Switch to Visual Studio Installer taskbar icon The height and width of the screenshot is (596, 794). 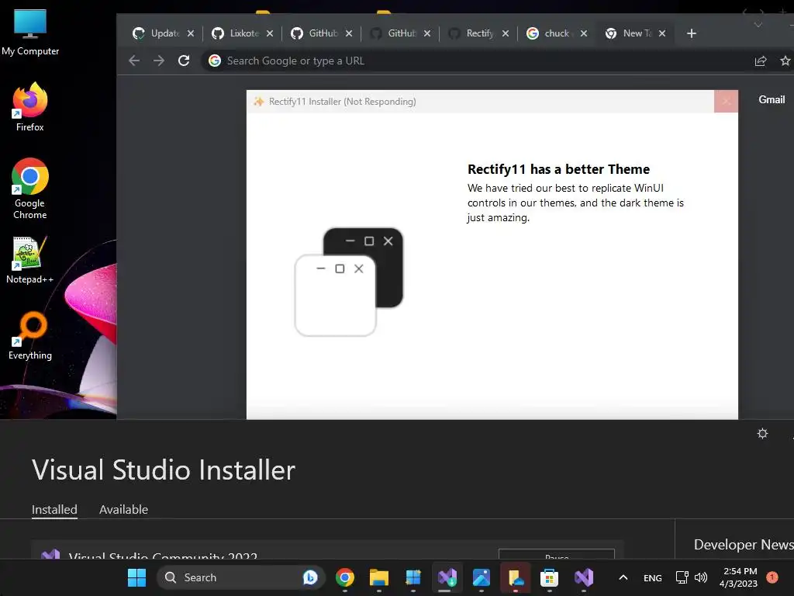pyautogui.click(x=447, y=577)
